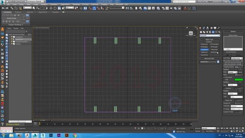
Task: Open the Material Editor icon
Action: coord(158,8)
